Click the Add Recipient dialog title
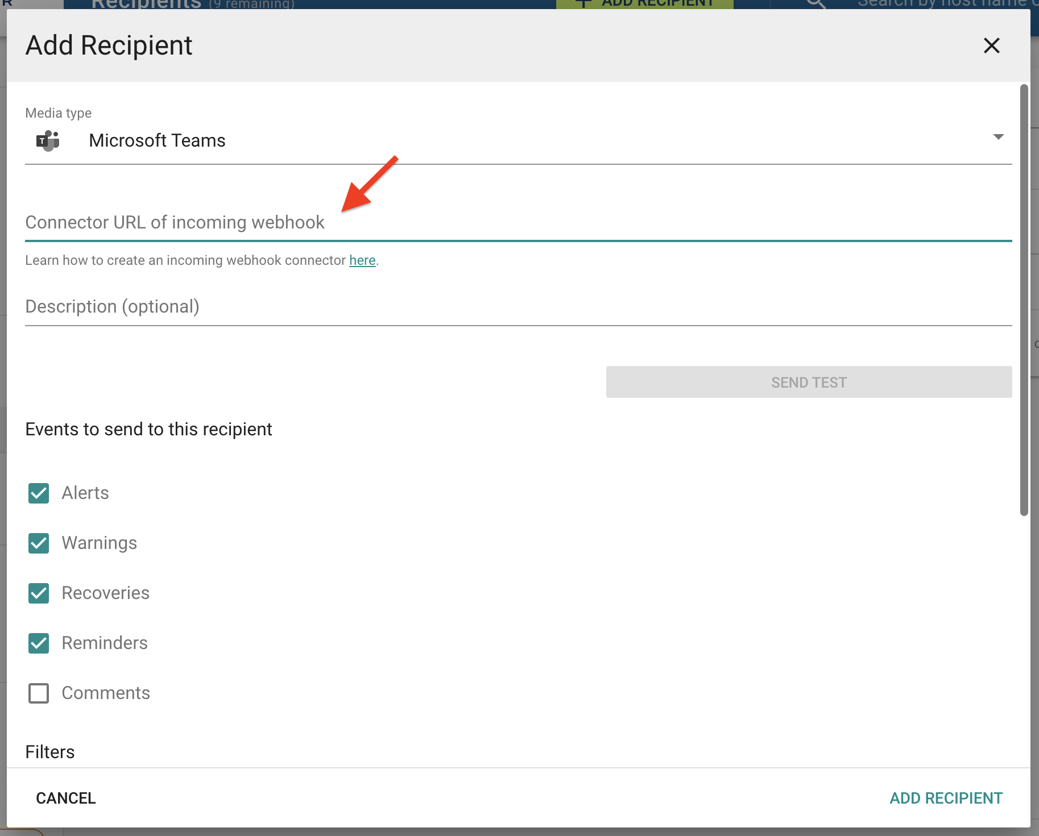The height and width of the screenshot is (836, 1039). (109, 45)
